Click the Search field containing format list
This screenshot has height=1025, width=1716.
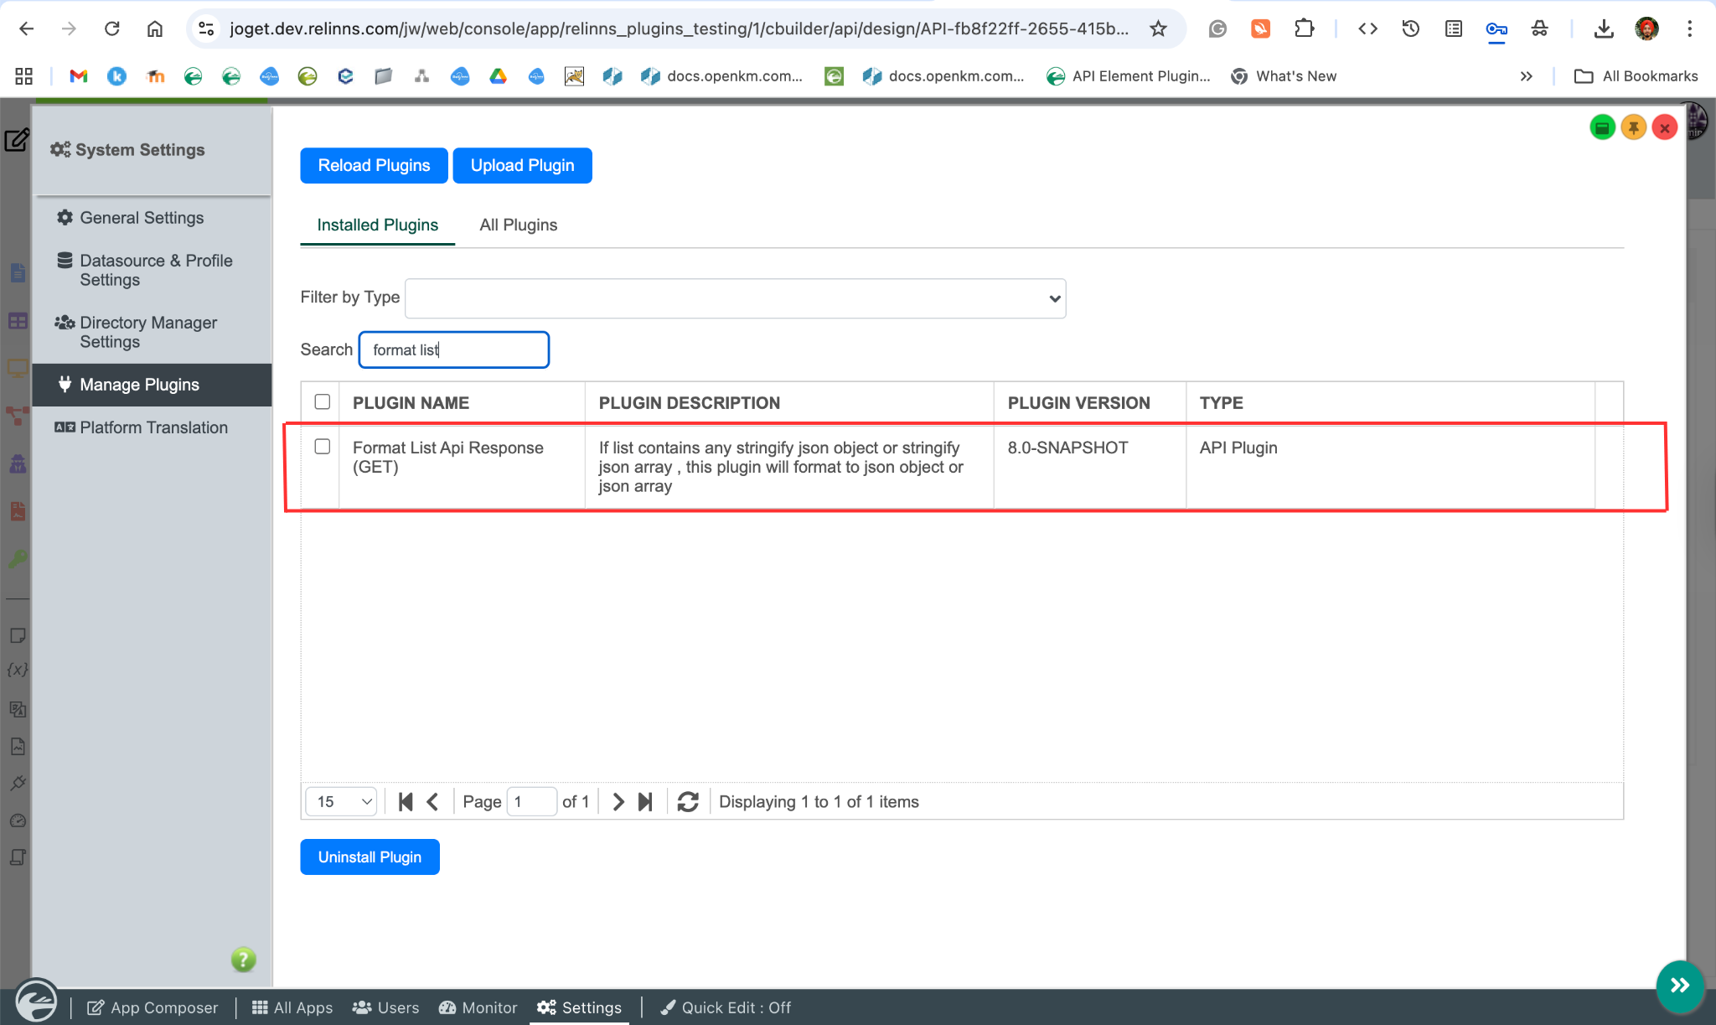pyautogui.click(x=454, y=350)
